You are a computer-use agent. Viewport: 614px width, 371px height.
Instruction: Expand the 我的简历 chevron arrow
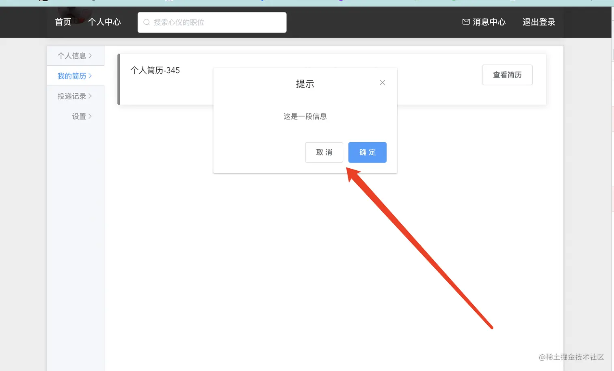click(x=90, y=76)
